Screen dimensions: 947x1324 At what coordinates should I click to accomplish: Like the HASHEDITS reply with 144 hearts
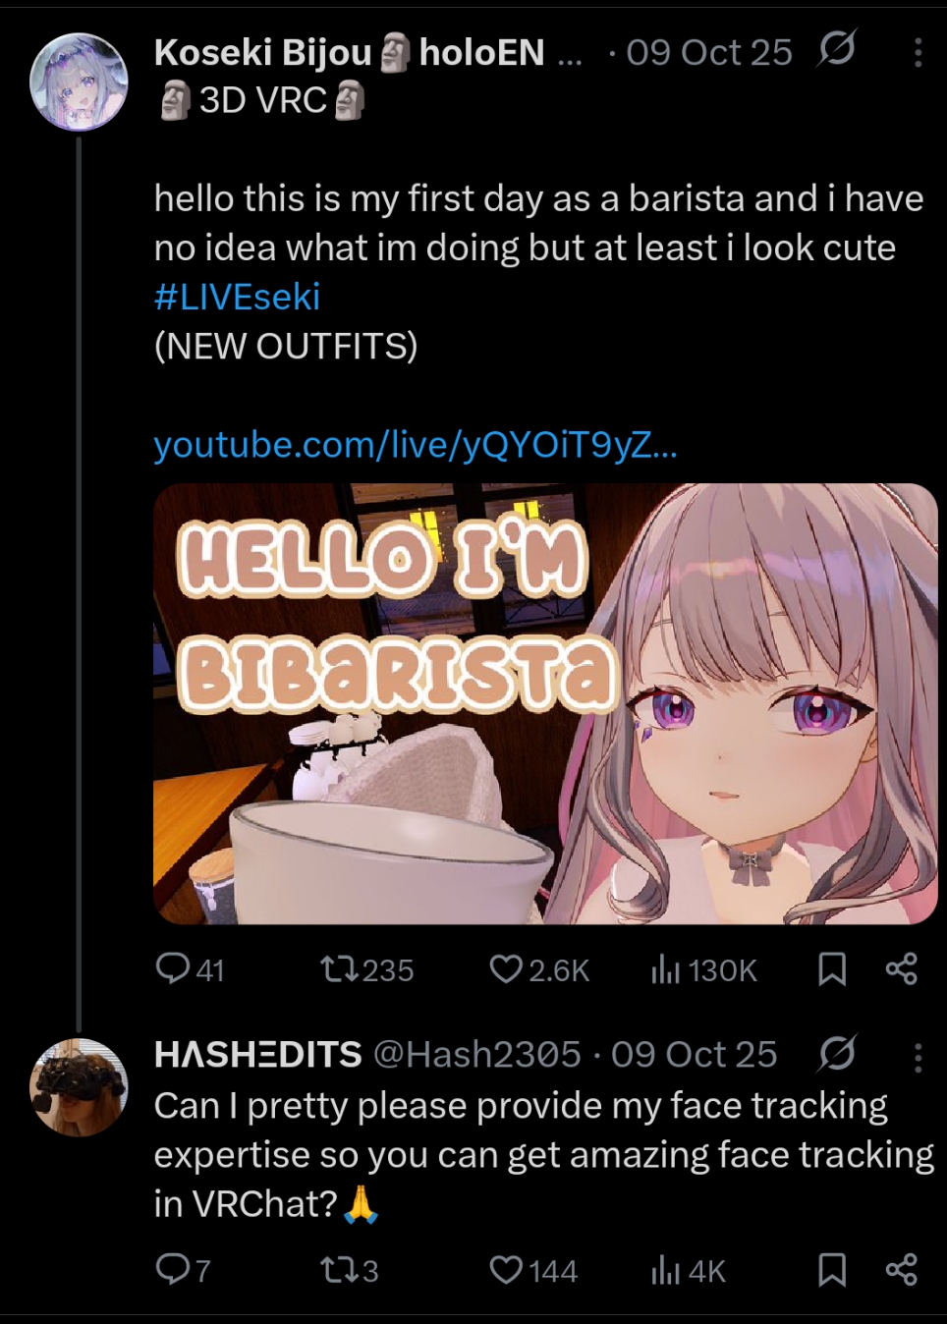click(506, 1270)
